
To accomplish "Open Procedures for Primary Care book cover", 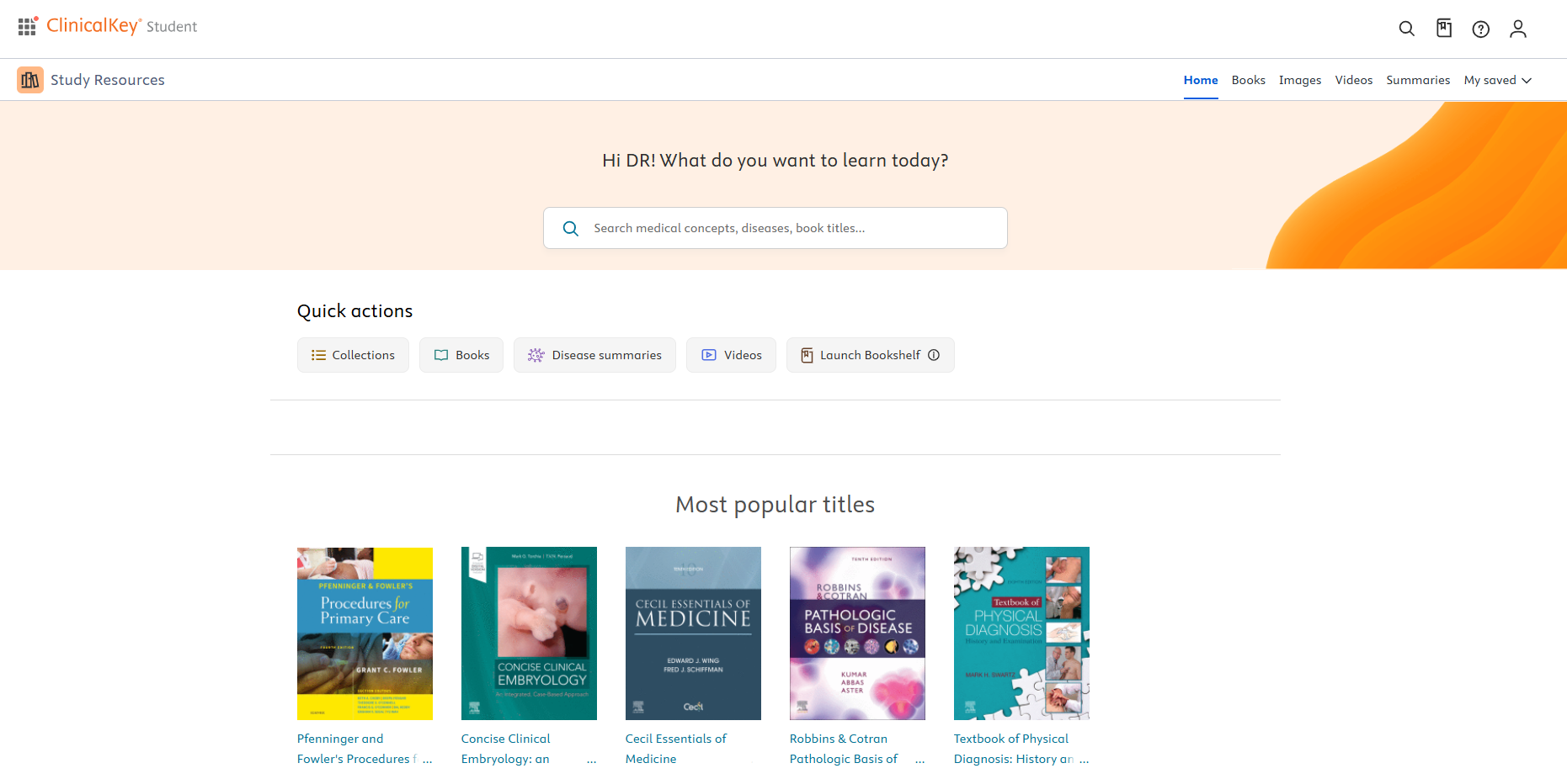I will pos(365,633).
